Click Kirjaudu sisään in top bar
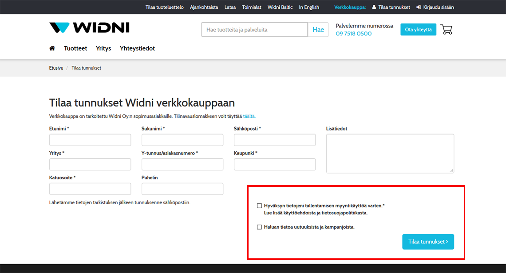Viewport: 506px width, 273px height. point(435,7)
